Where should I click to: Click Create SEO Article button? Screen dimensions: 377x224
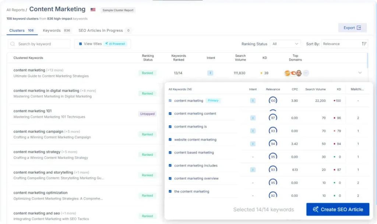(x=338, y=209)
